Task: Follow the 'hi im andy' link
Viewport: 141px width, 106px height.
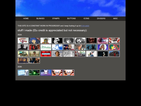Action: click(85, 26)
